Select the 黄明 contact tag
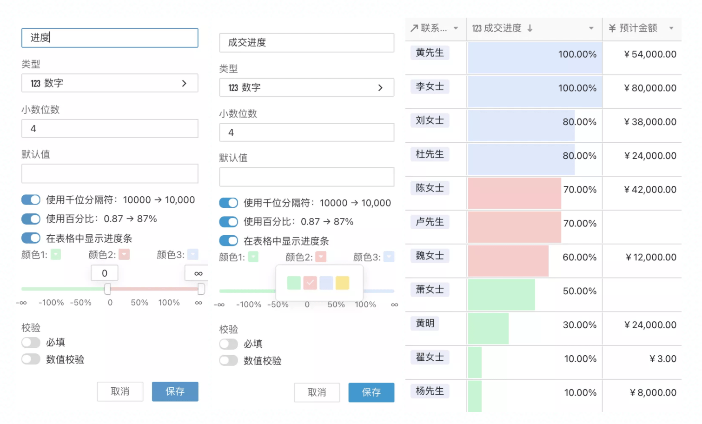This screenshot has height=424, width=702. click(x=425, y=323)
